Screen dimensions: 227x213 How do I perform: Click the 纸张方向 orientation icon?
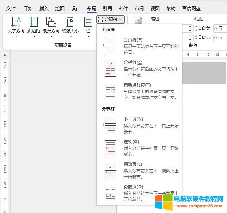51,22
